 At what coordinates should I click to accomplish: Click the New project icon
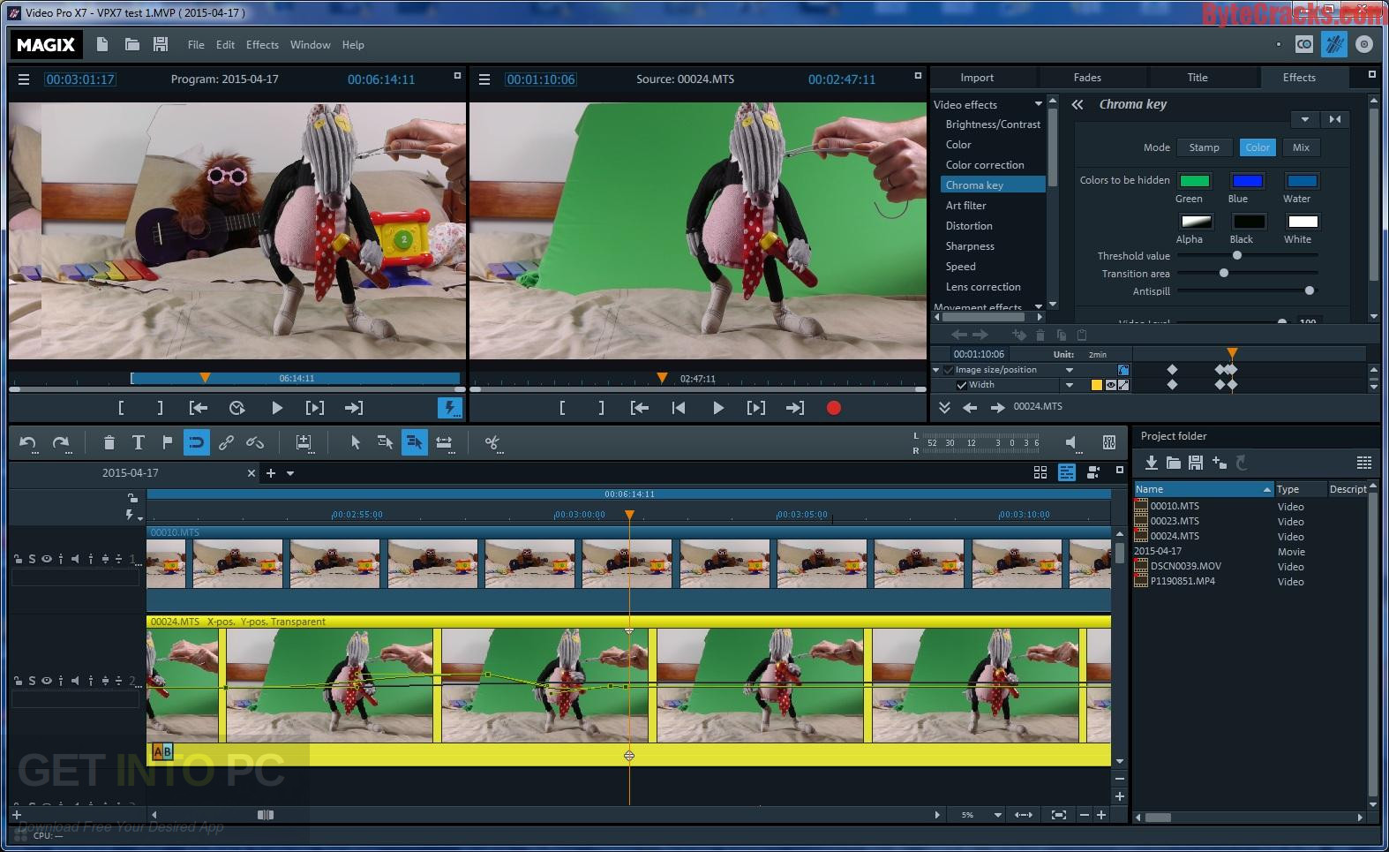click(102, 44)
